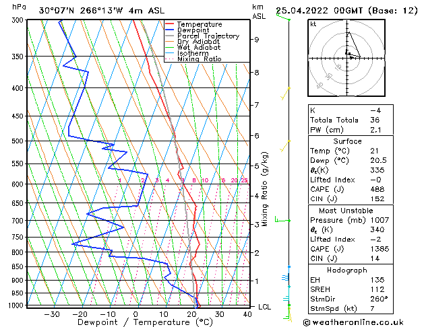The height and width of the screenshot is (327, 424).
Task: Click the SREH value 112
Action: click(x=377, y=289)
